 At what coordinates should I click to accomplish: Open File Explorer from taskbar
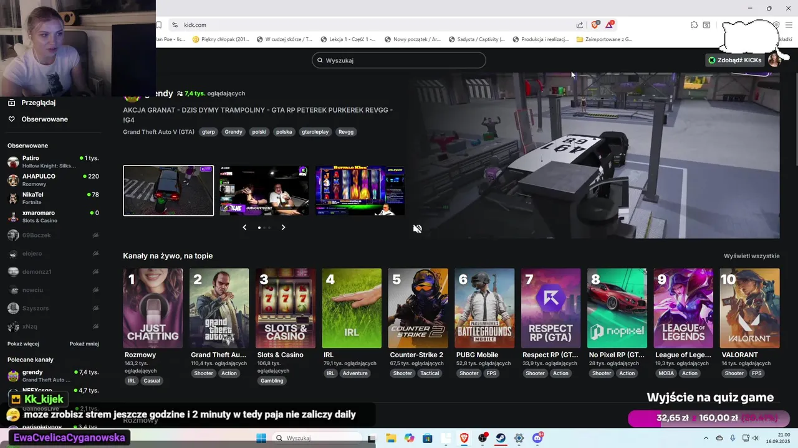(x=391, y=438)
